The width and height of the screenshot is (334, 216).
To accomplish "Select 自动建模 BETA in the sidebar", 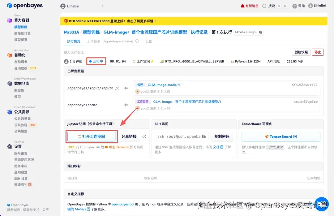I will click(x=25, y=68).
